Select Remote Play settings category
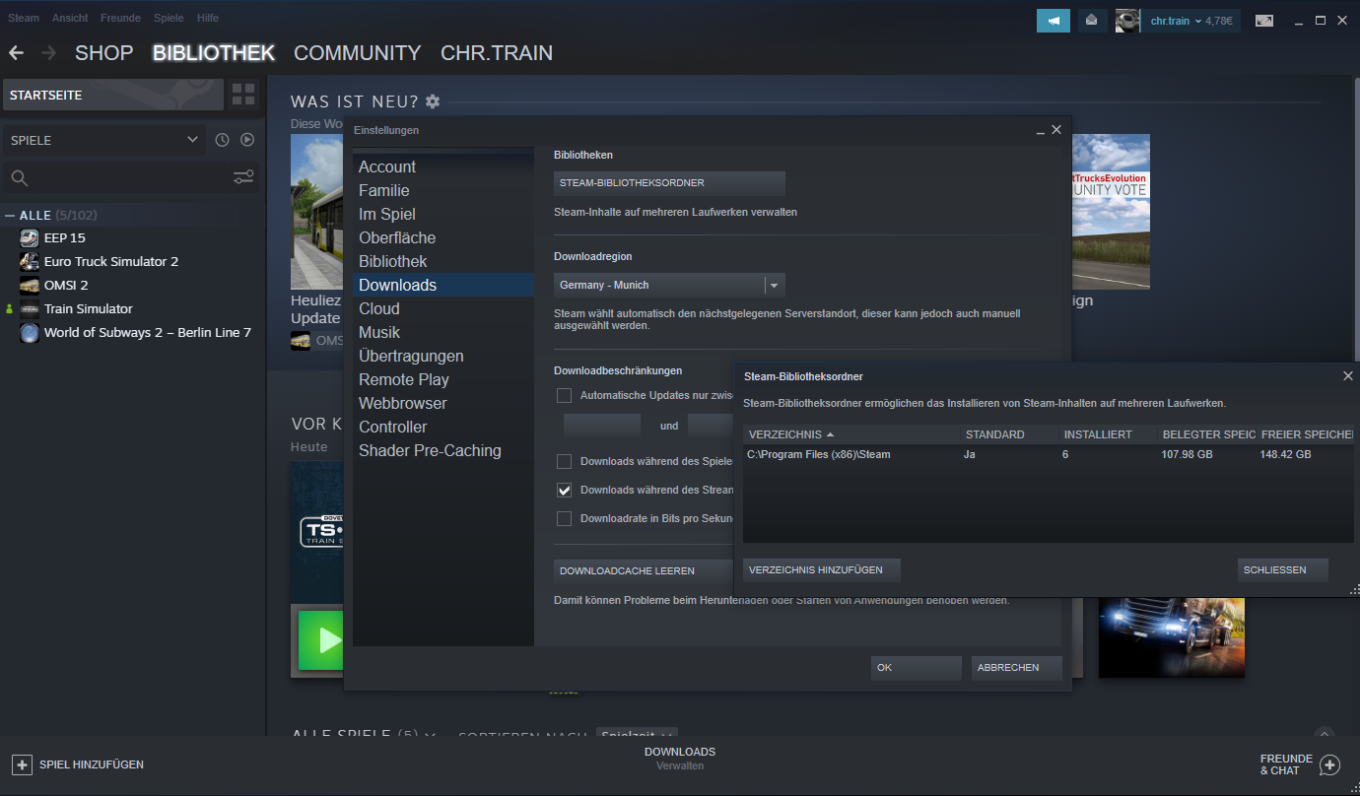Screen dimensions: 1360x796 (x=443, y=379)
